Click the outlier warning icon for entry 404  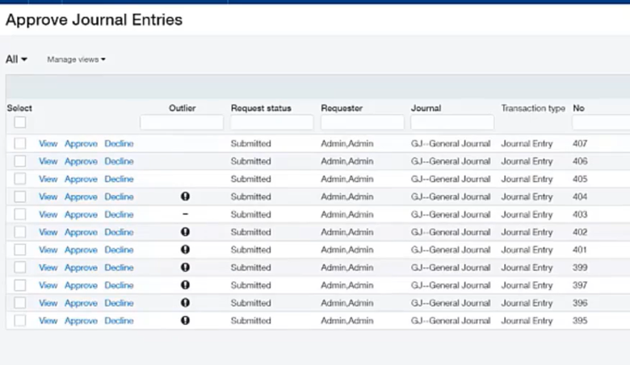pos(185,197)
